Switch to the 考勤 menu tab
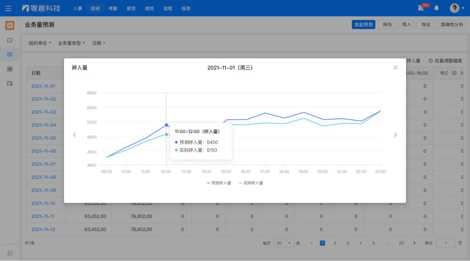 tap(113, 8)
